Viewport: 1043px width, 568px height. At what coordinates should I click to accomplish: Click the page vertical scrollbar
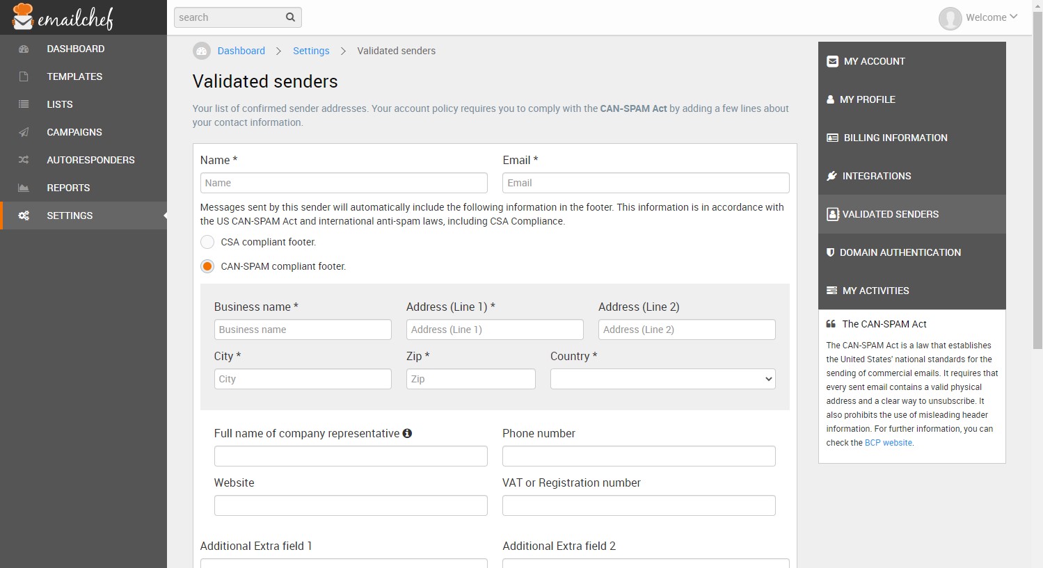tap(1037, 179)
